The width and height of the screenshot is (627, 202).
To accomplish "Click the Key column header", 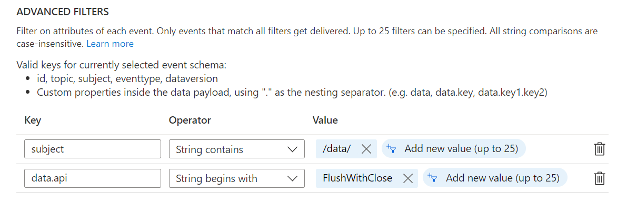I will pyautogui.click(x=33, y=120).
